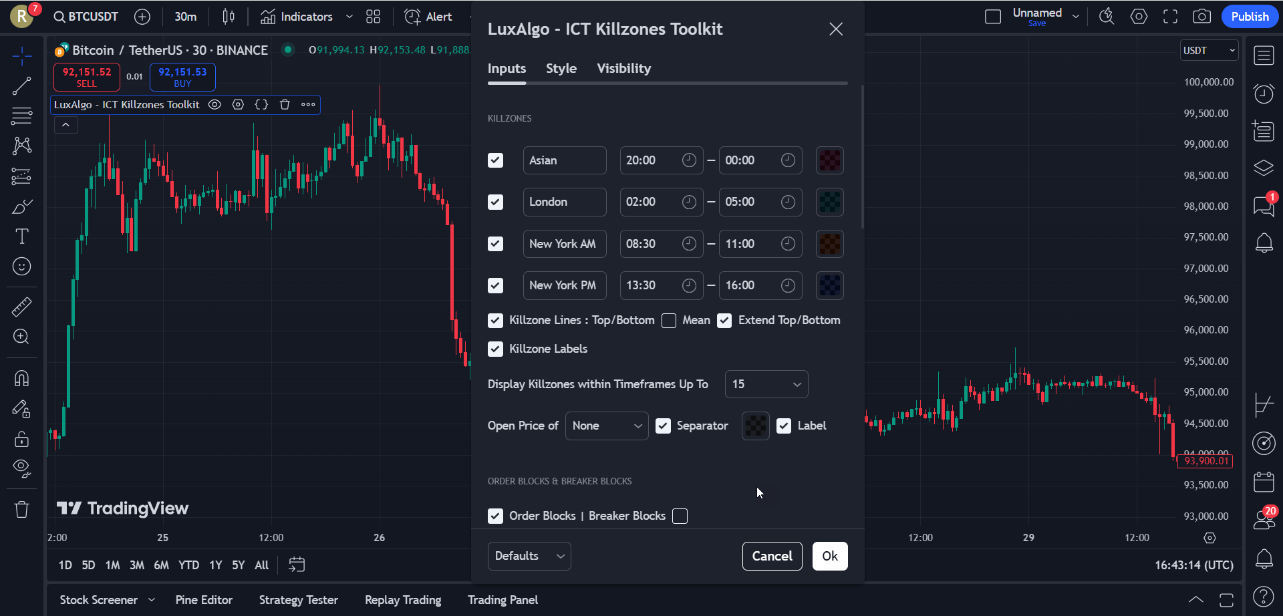This screenshot has width=1283, height=616.
Task: Open the calendar panel icon
Action: pyautogui.click(x=1264, y=482)
